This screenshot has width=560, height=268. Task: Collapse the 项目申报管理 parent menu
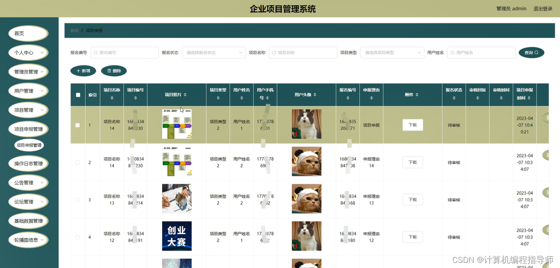click(x=28, y=129)
